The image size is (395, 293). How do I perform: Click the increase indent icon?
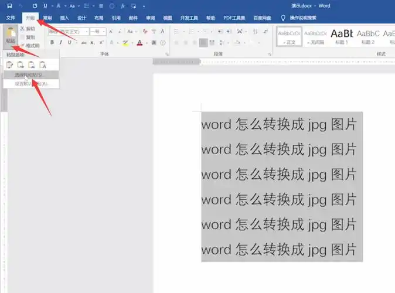coord(229,32)
